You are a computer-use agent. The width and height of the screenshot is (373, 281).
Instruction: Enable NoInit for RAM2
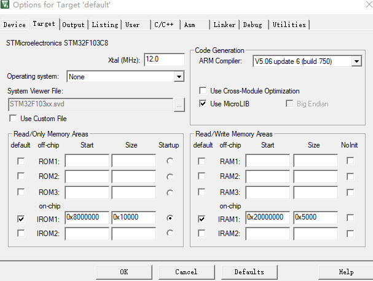coord(350,176)
